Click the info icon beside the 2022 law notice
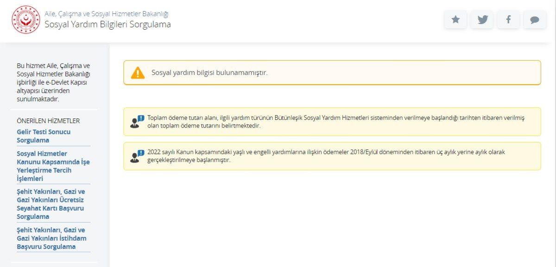 [x=134, y=157]
